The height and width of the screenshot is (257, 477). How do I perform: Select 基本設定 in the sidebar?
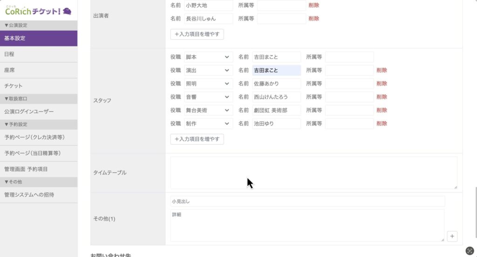click(x=38, y=38)
